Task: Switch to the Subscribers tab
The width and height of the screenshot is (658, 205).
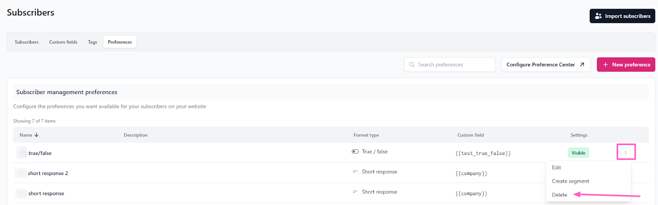Action: tap(27, 42)
